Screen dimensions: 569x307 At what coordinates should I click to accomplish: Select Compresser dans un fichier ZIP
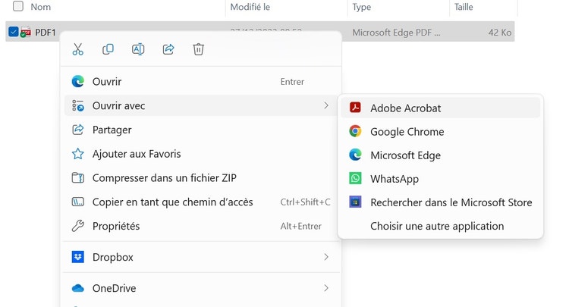point(164,178)
